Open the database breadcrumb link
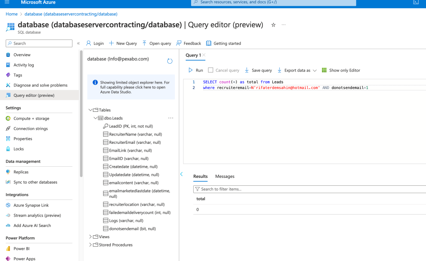 [71, 14]
